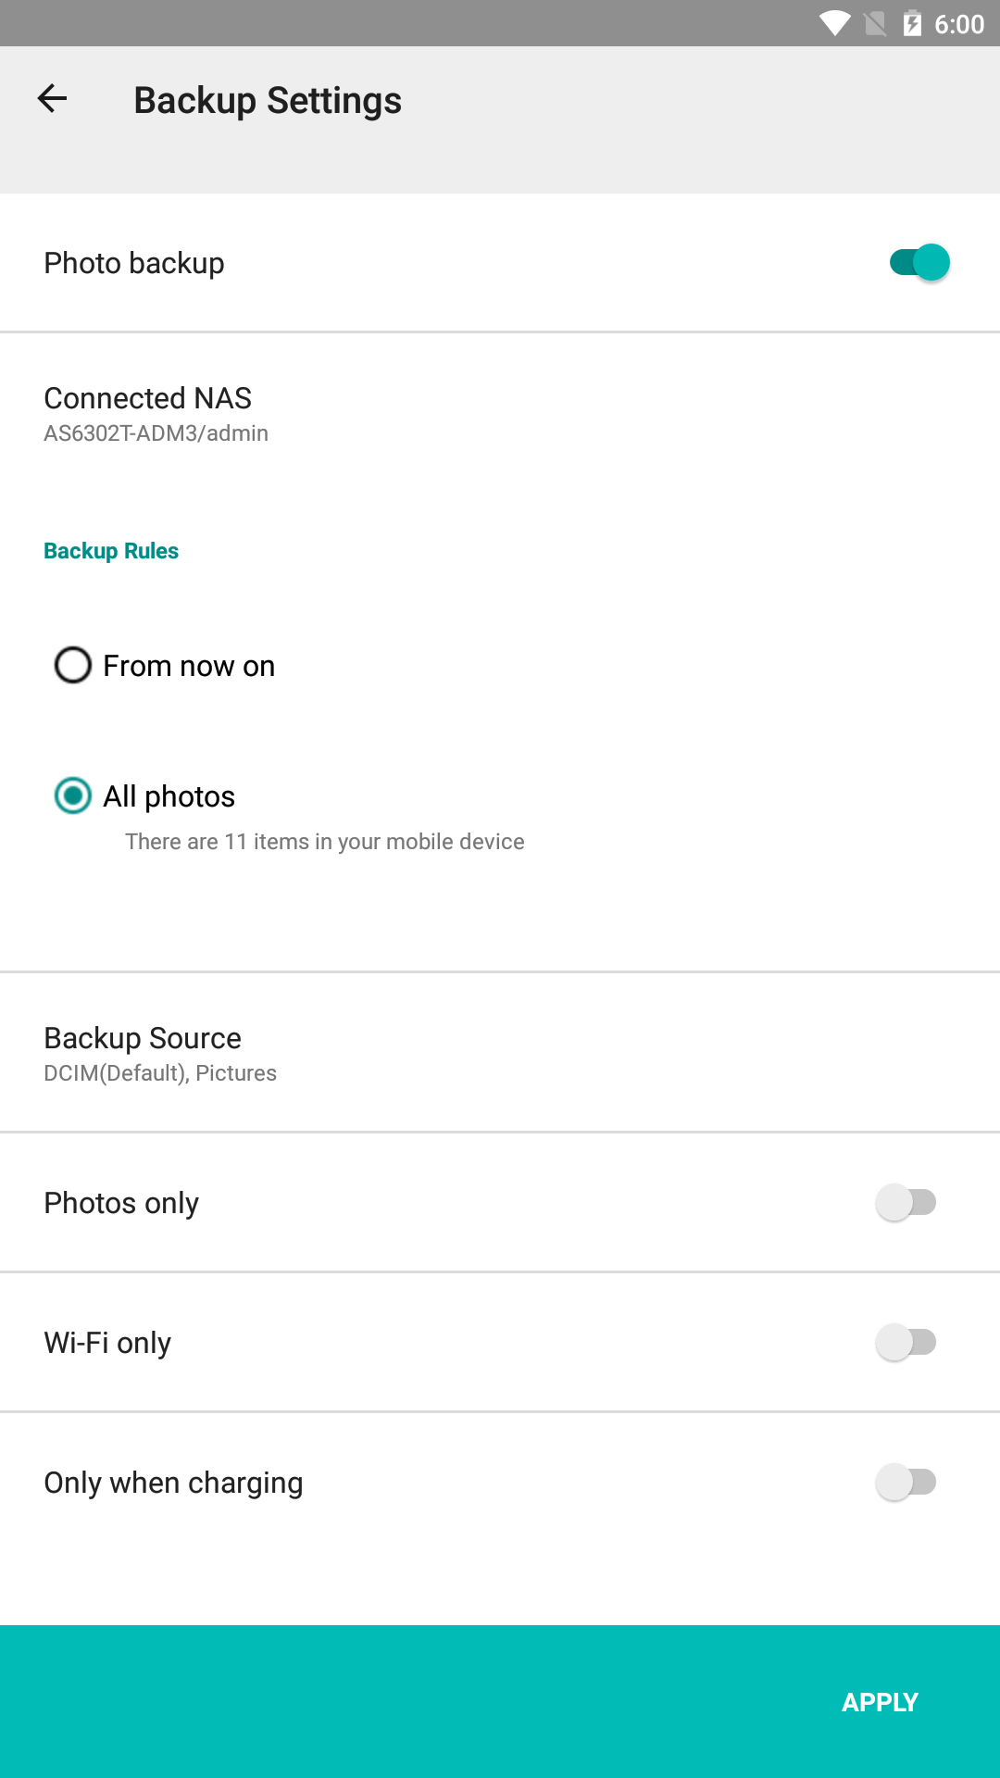Tap the Wi-Fi status icon
Screen dimensions: 1000x1778
834,23
